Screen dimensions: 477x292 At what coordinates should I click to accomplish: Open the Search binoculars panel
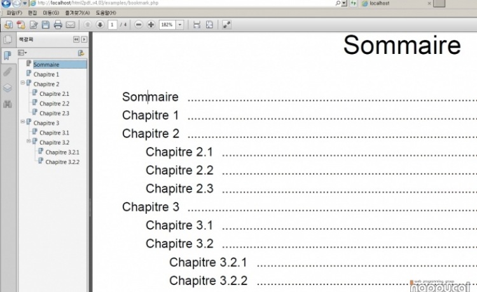pos(8,103)
